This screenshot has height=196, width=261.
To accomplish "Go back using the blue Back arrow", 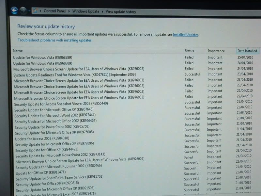I will tap(14, 10).
